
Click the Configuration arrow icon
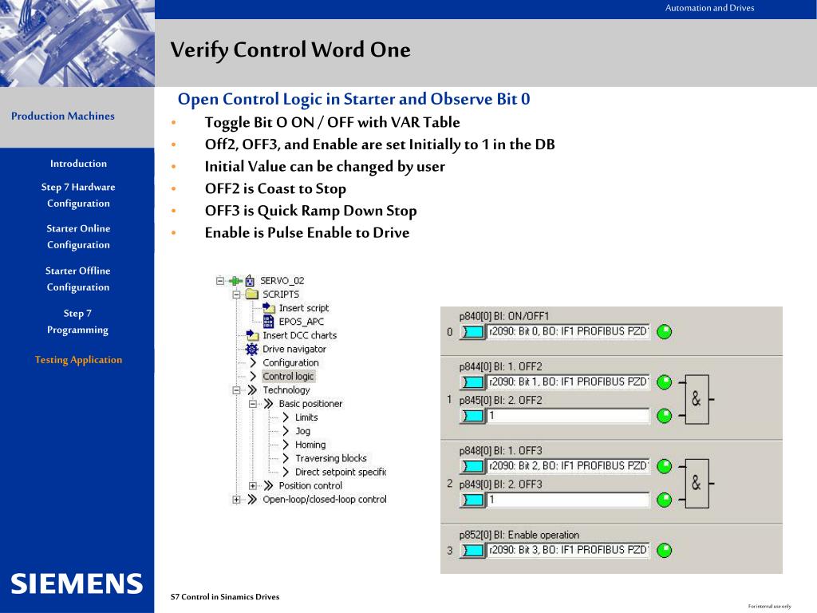(x=253, y=362)
